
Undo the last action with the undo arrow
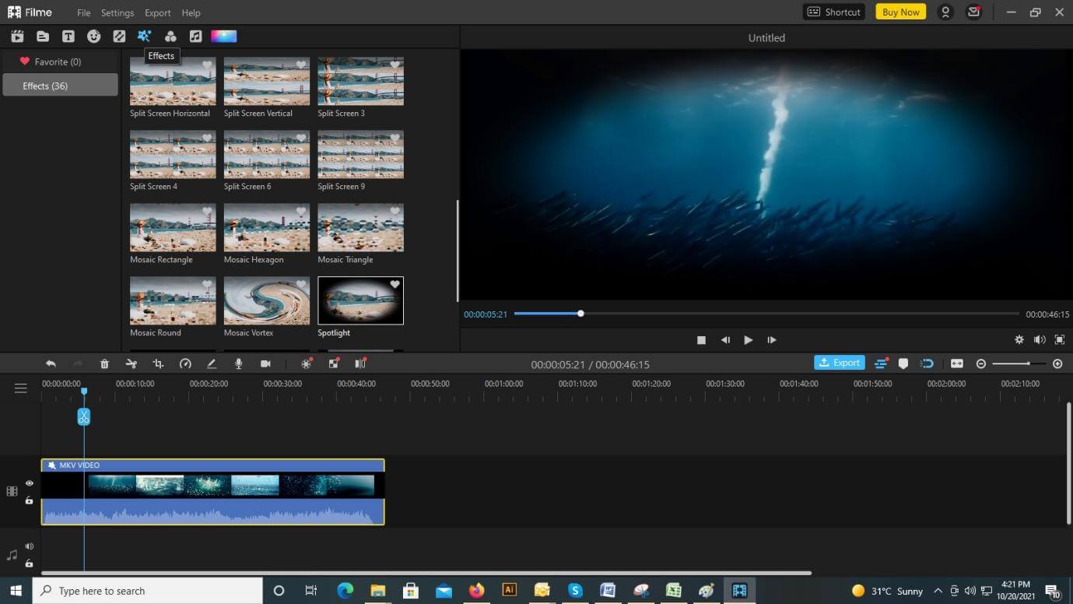pyautogui.click(x=51, y=363)
